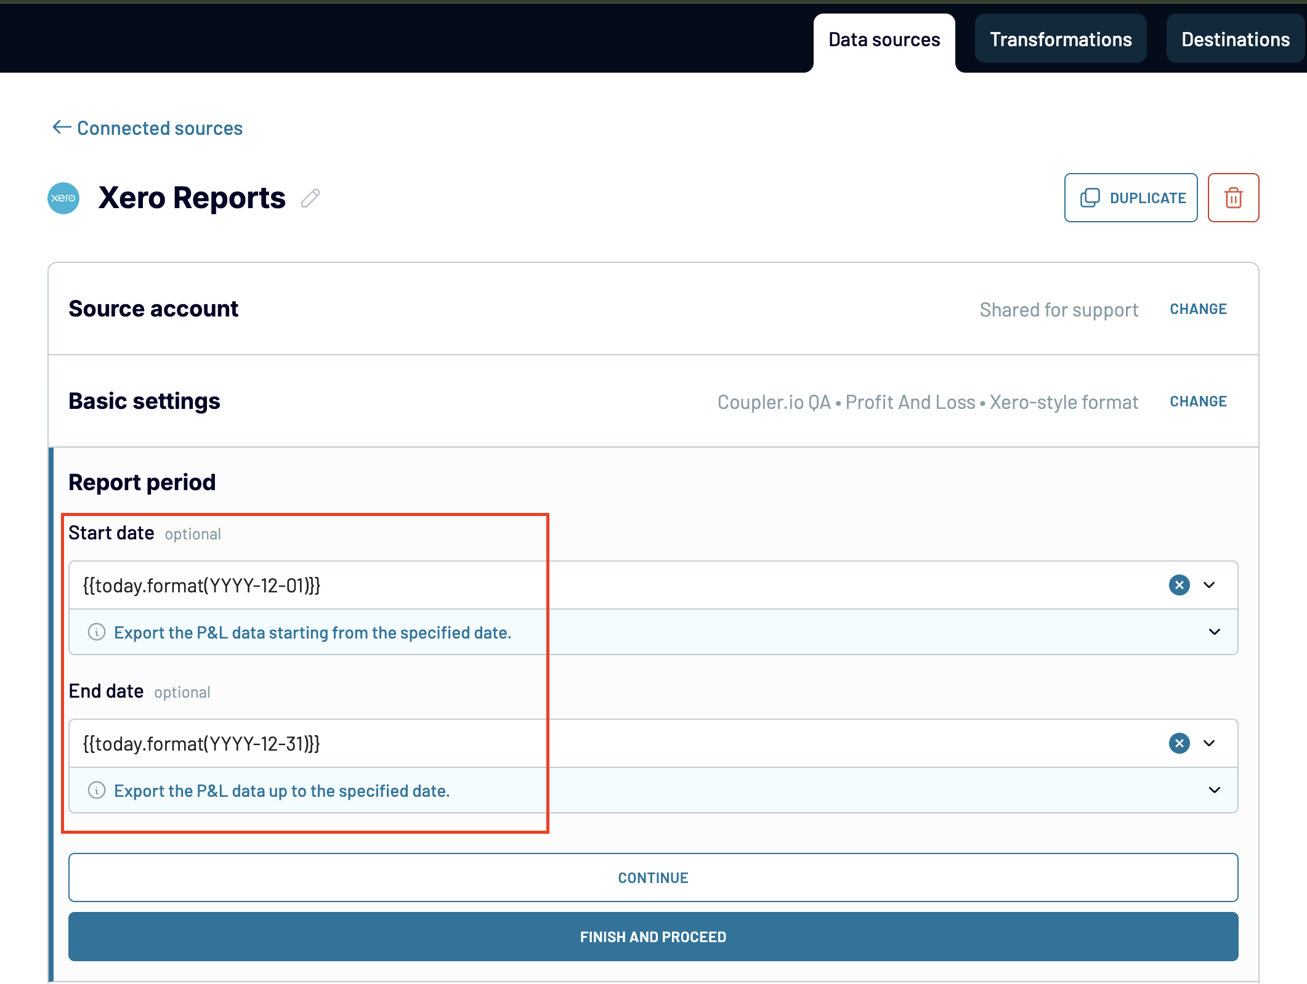Click 'Export the P&L data up to' hint
The height and width of the screenshot is (984, 1307).
(x=282, y=791)
